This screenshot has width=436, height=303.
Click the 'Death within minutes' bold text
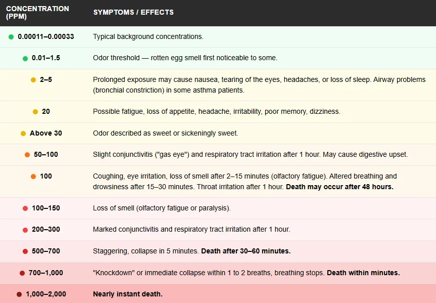tap(363, 273)
